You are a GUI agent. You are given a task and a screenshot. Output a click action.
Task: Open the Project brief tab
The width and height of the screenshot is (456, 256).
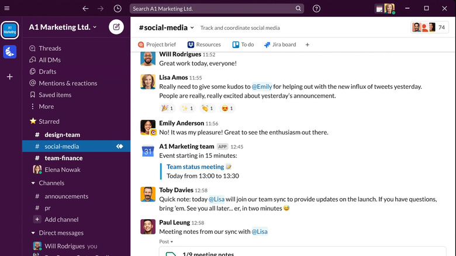pos(157,44)
